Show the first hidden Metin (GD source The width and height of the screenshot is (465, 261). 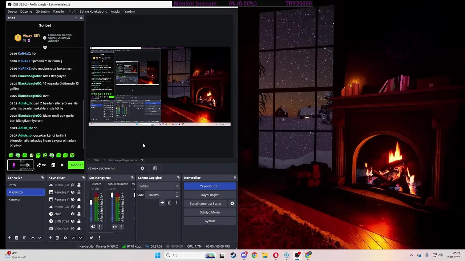click(73, 185)
